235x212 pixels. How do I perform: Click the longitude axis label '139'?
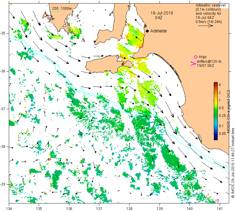[160, 208]
